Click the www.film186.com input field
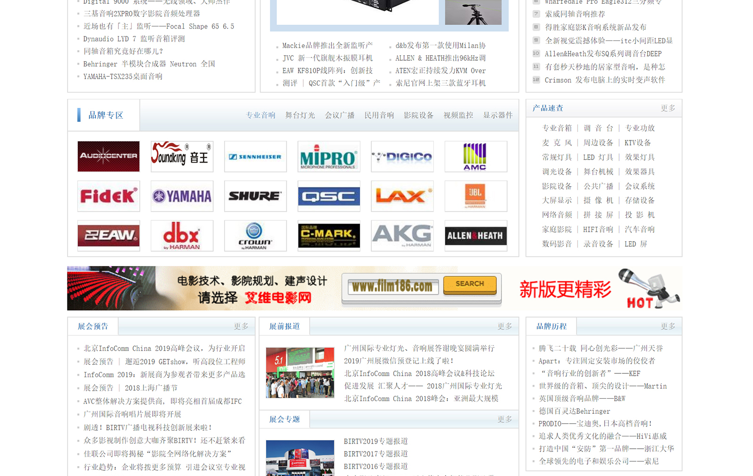 click(x=393, y=286)
